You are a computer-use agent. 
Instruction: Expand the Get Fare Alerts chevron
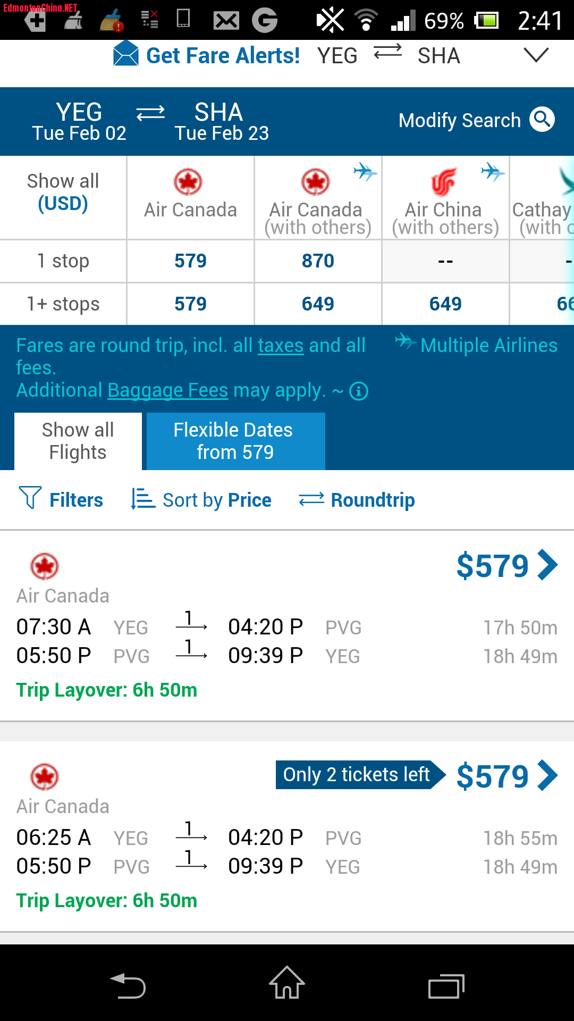[536, 55]
